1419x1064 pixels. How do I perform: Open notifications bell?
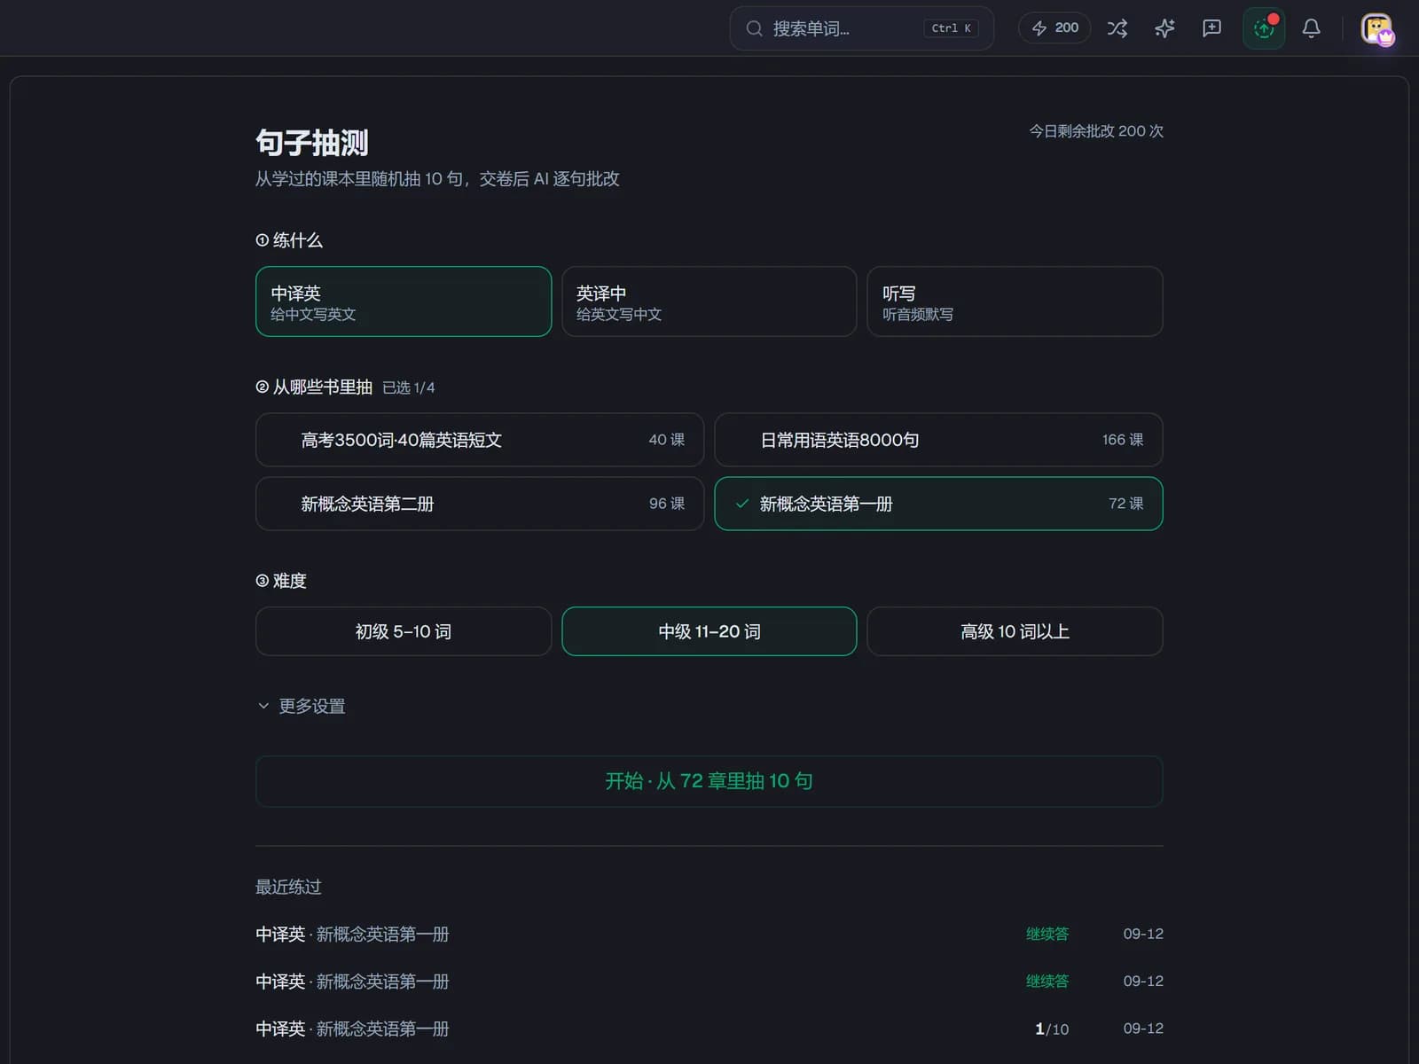[1311, 28]
